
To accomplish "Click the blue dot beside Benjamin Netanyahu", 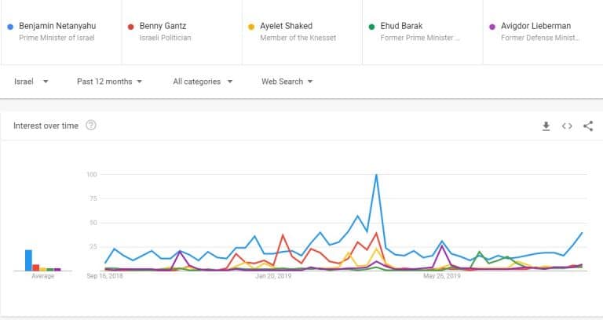I will 9,26.
